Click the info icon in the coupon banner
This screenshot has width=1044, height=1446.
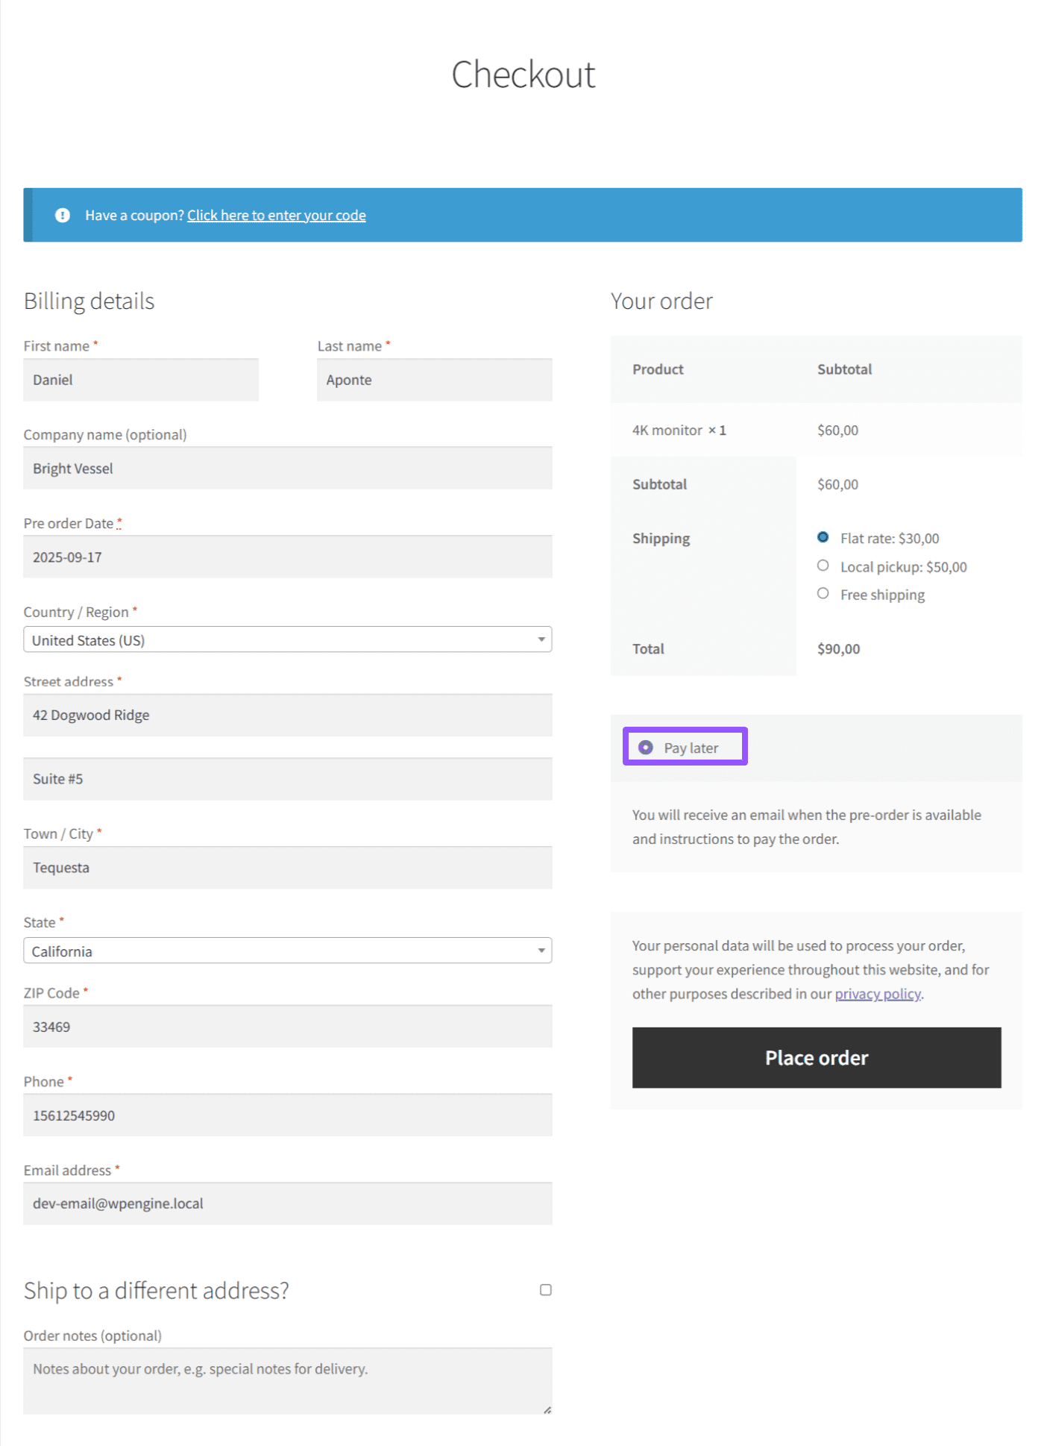pyautogui.click(x=63, y=215)
